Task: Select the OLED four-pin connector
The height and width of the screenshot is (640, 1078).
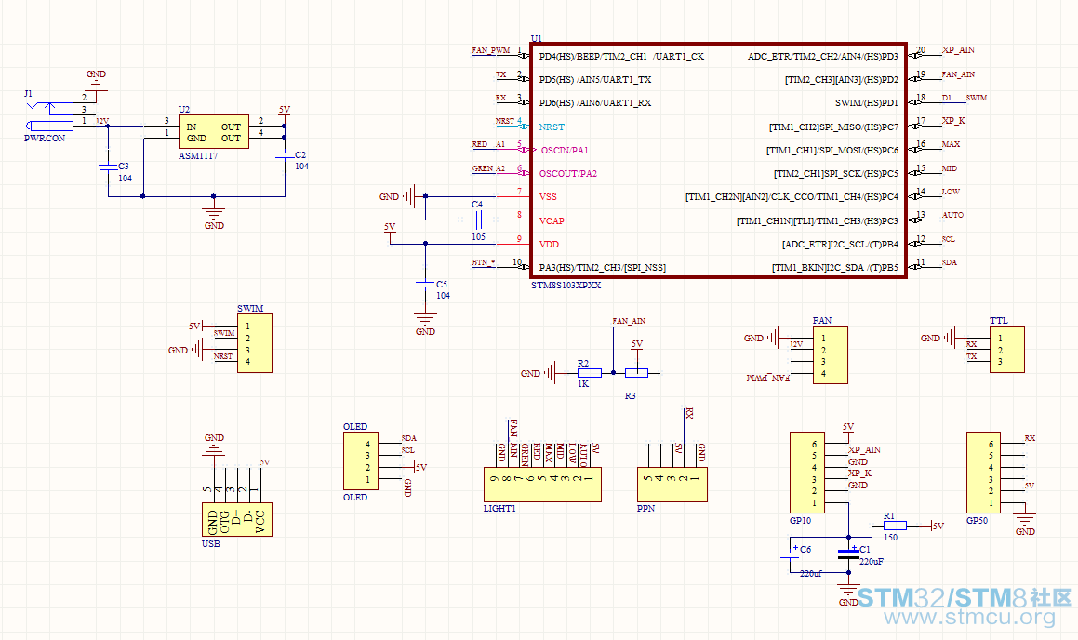Action: pyautogui.click(x=361, y=460)
